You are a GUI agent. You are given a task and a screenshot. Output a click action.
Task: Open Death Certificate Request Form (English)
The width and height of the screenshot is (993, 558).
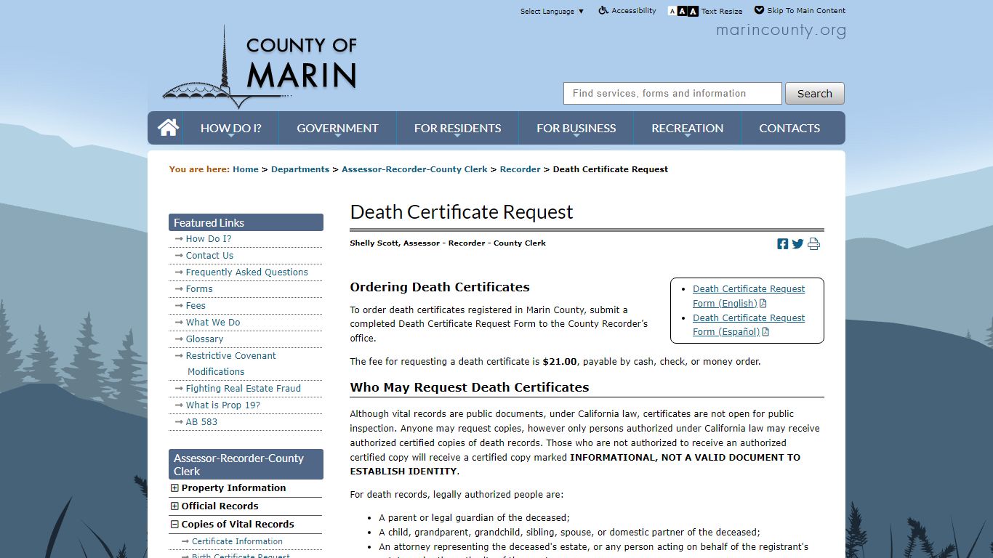point(749,296)
